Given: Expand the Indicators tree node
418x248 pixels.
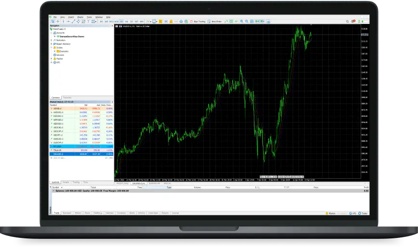Looking at the screenshot, I should pos(52,40).
